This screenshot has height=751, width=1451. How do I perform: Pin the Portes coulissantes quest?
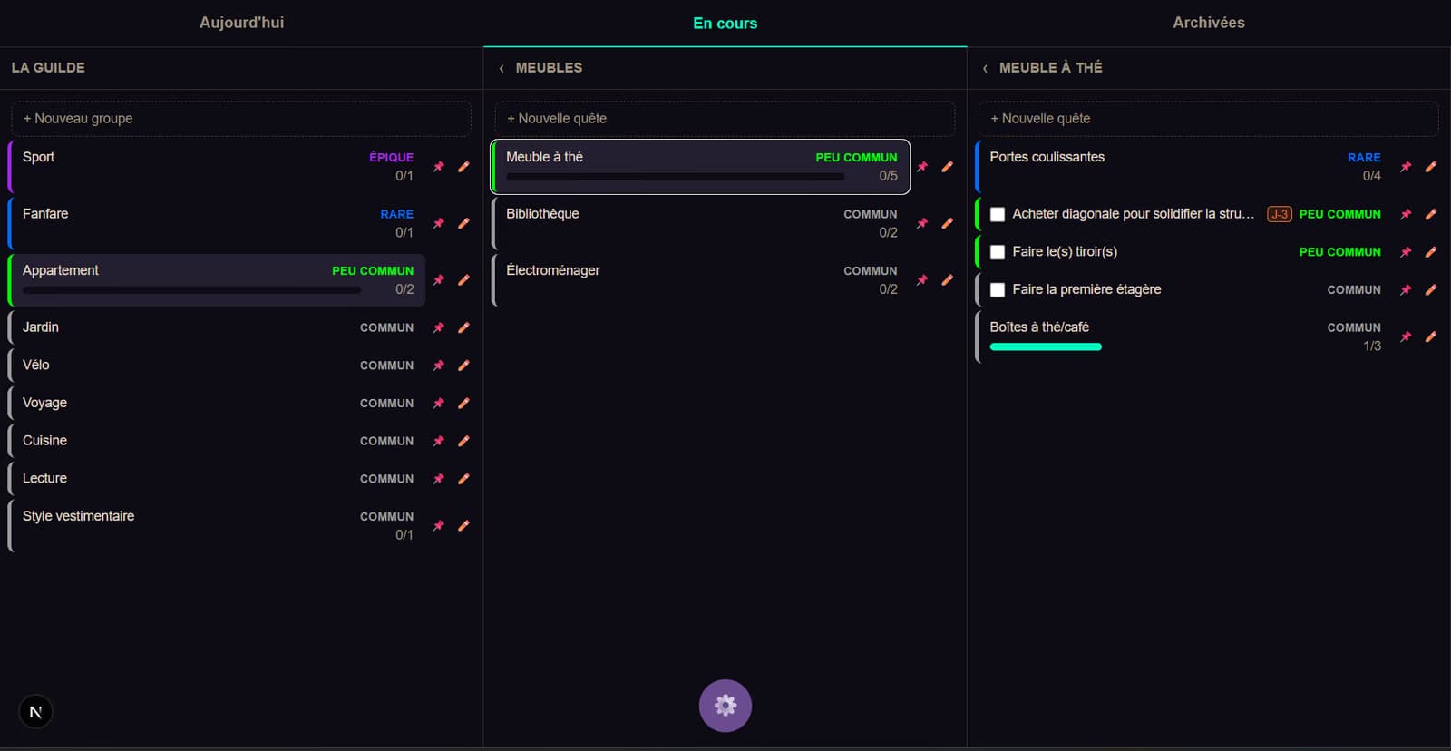pos(1406,167)
